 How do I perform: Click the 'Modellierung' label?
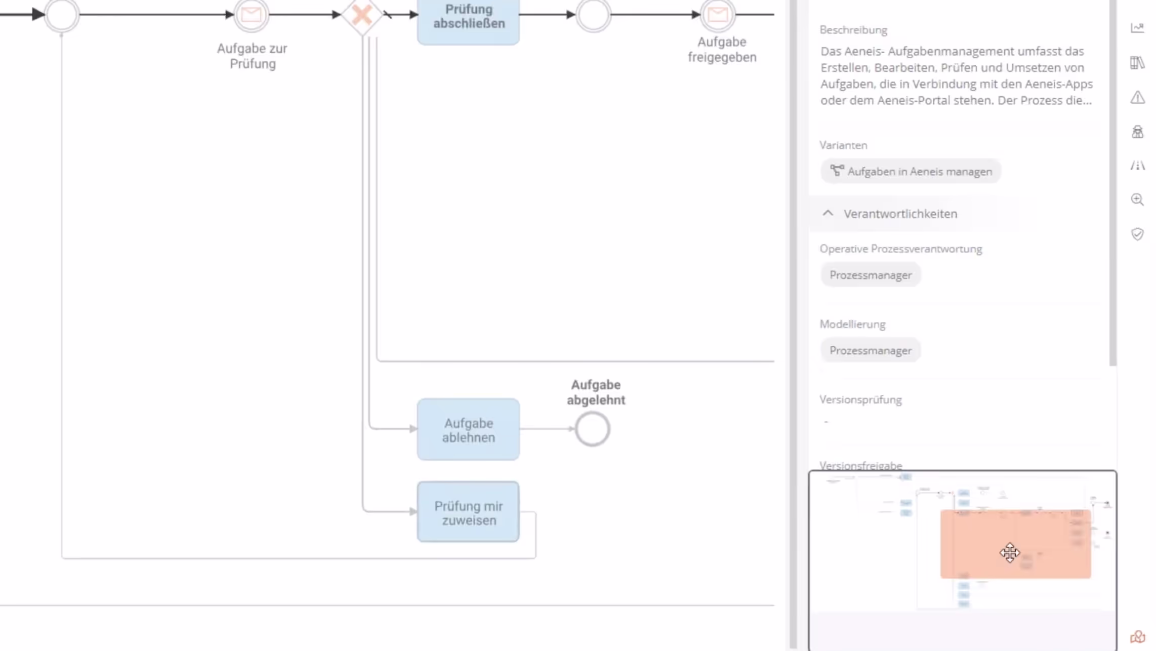[852, 324]
